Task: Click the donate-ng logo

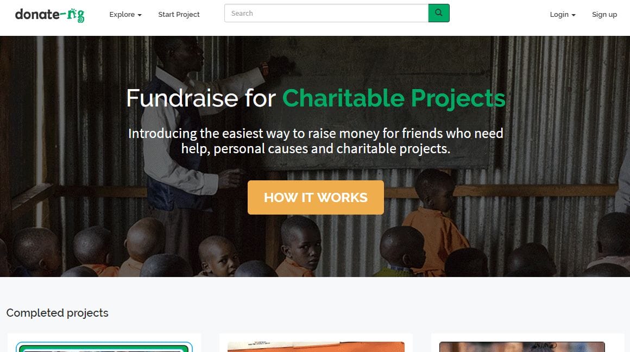Action: (x=49, y=15)
